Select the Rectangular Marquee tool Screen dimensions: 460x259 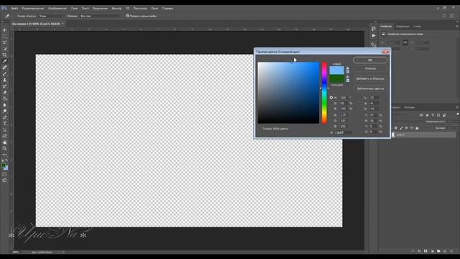(5, 37)
